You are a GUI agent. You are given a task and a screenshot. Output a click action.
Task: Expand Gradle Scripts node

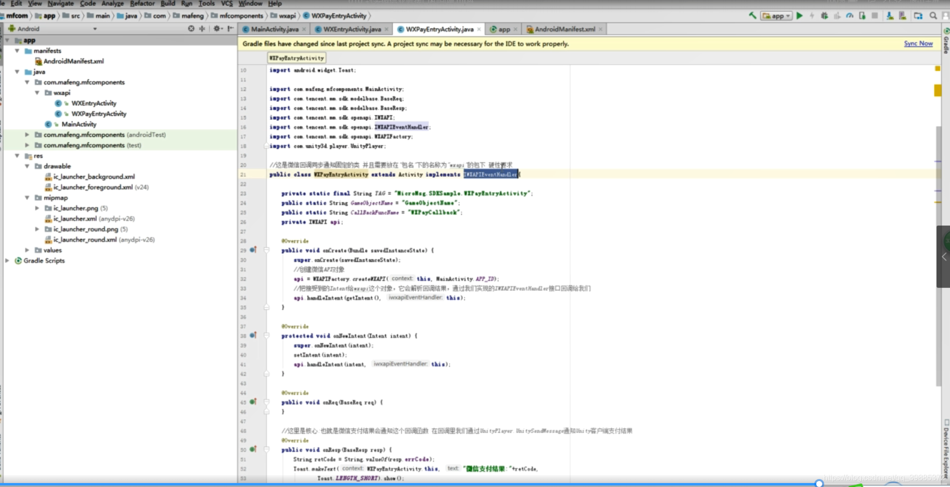click(x=7, y=260)
